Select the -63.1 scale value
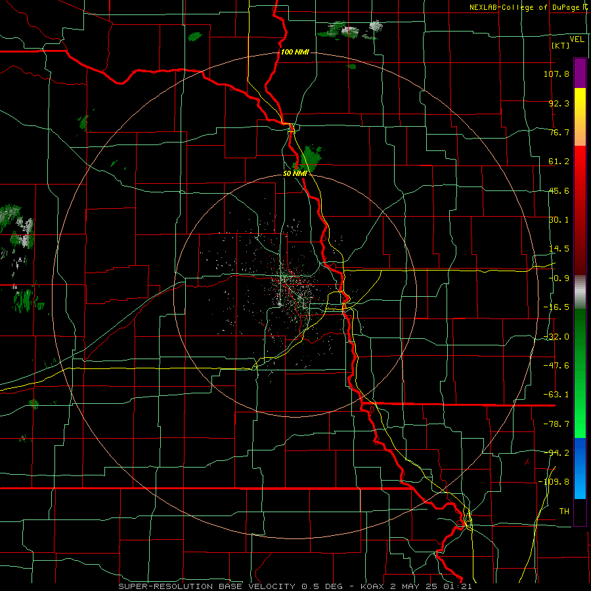The height and width of the screenshot is (591, 591). point(556,395)
